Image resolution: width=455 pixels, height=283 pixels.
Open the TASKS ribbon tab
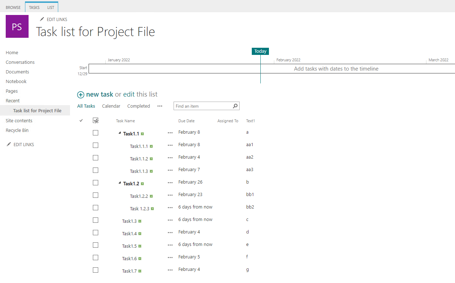coord(34,7)
